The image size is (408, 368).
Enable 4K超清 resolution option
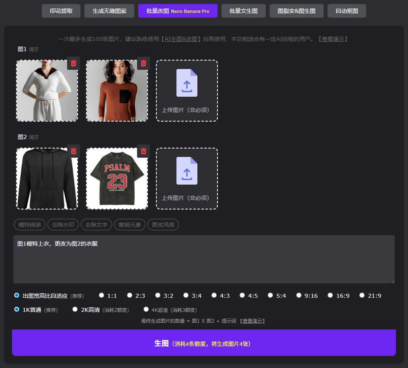pyautogui.click(x=146, y=309)
